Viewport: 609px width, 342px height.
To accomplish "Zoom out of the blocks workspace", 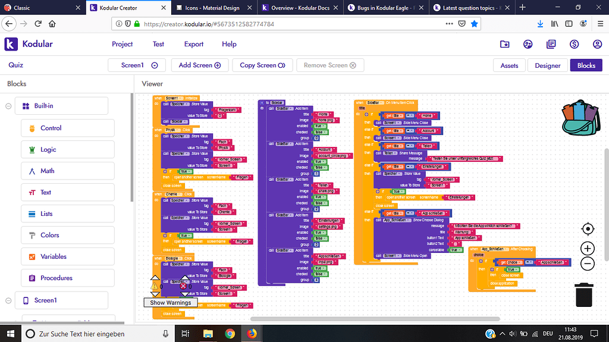I will 587,263.
